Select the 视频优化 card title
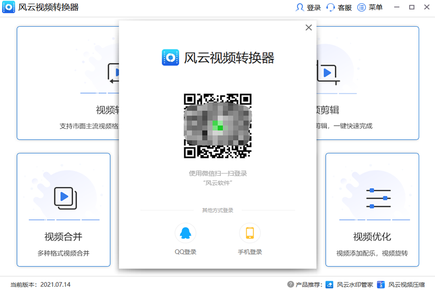The width and height of the screenshot is (435, 290). pyautogui.click(x=372, y=237)
